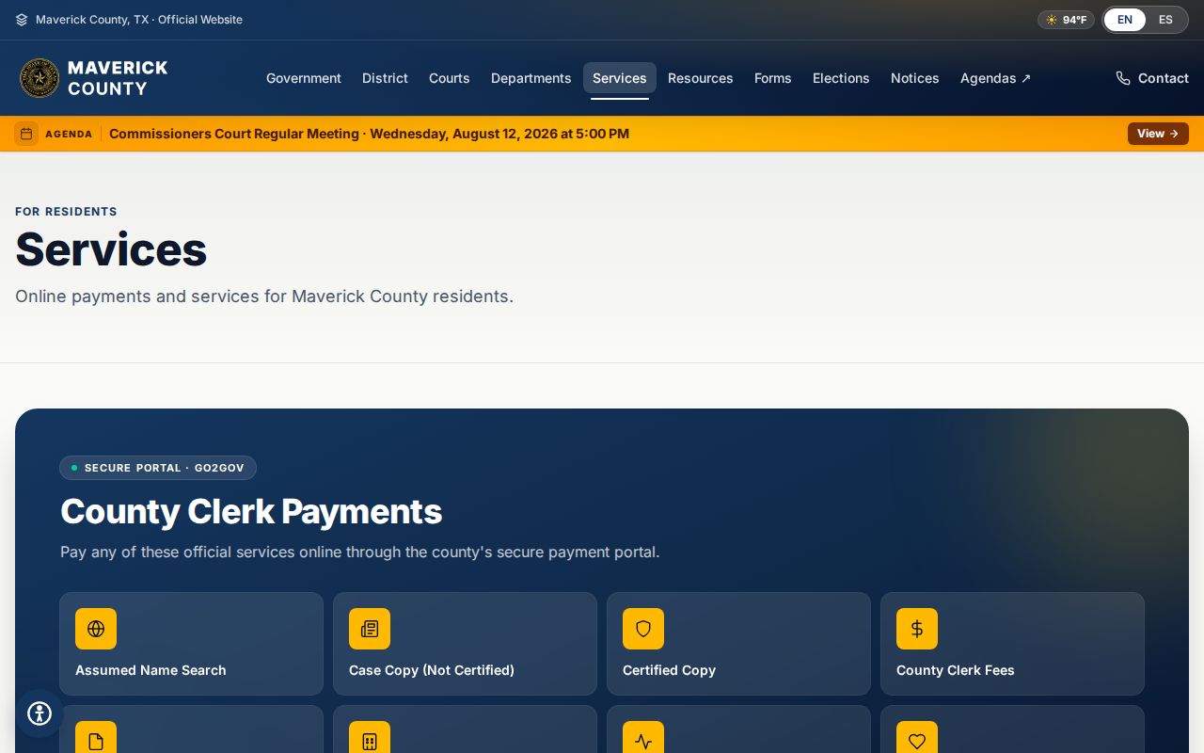Click the 94°F weather badge
Viewport: 1204px width, 753px height.
(x=1066, y=20)
